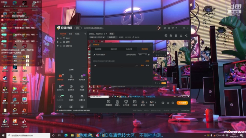This screenshot has height=138, width=246.
Task: Switch to 自动禁言 tab in dialog
Action: tap(98, 49)
